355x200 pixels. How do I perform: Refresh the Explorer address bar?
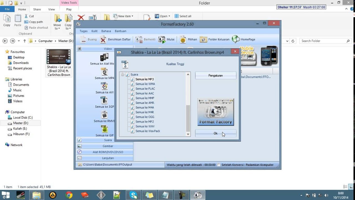293,41
